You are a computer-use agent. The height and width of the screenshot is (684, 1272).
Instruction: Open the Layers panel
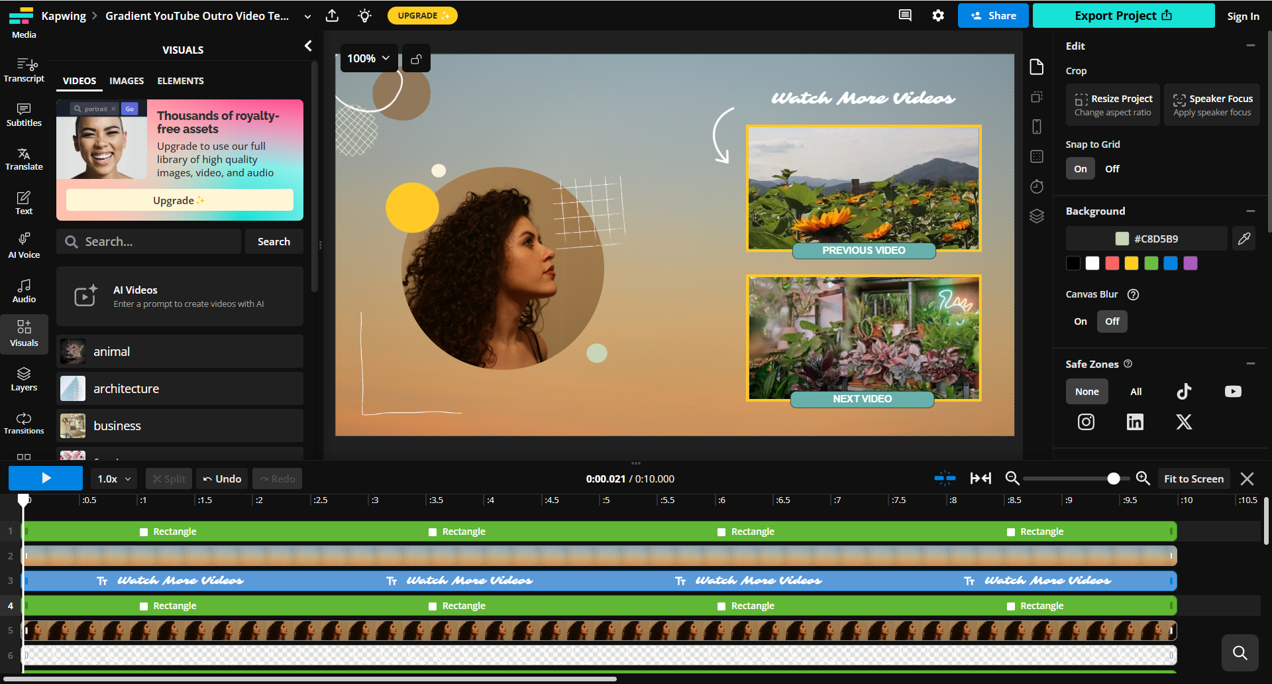point(24,378)
